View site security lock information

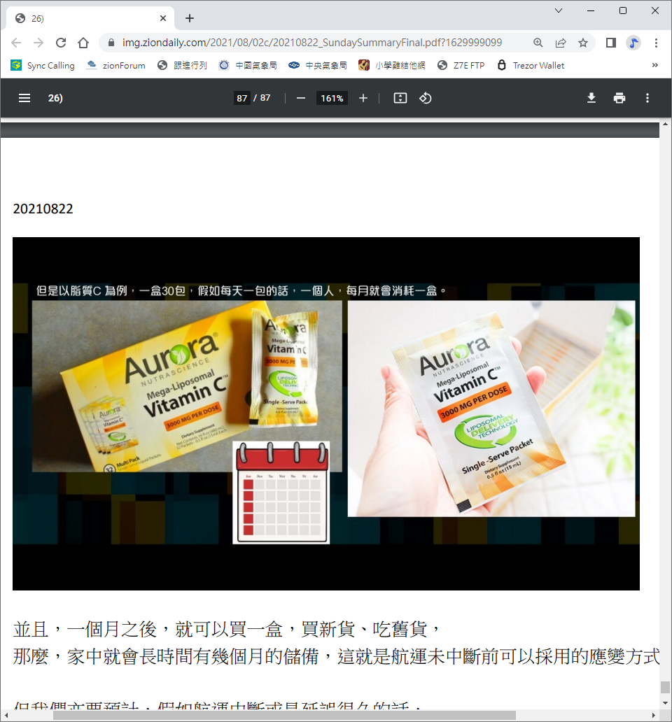click(111, 43)
